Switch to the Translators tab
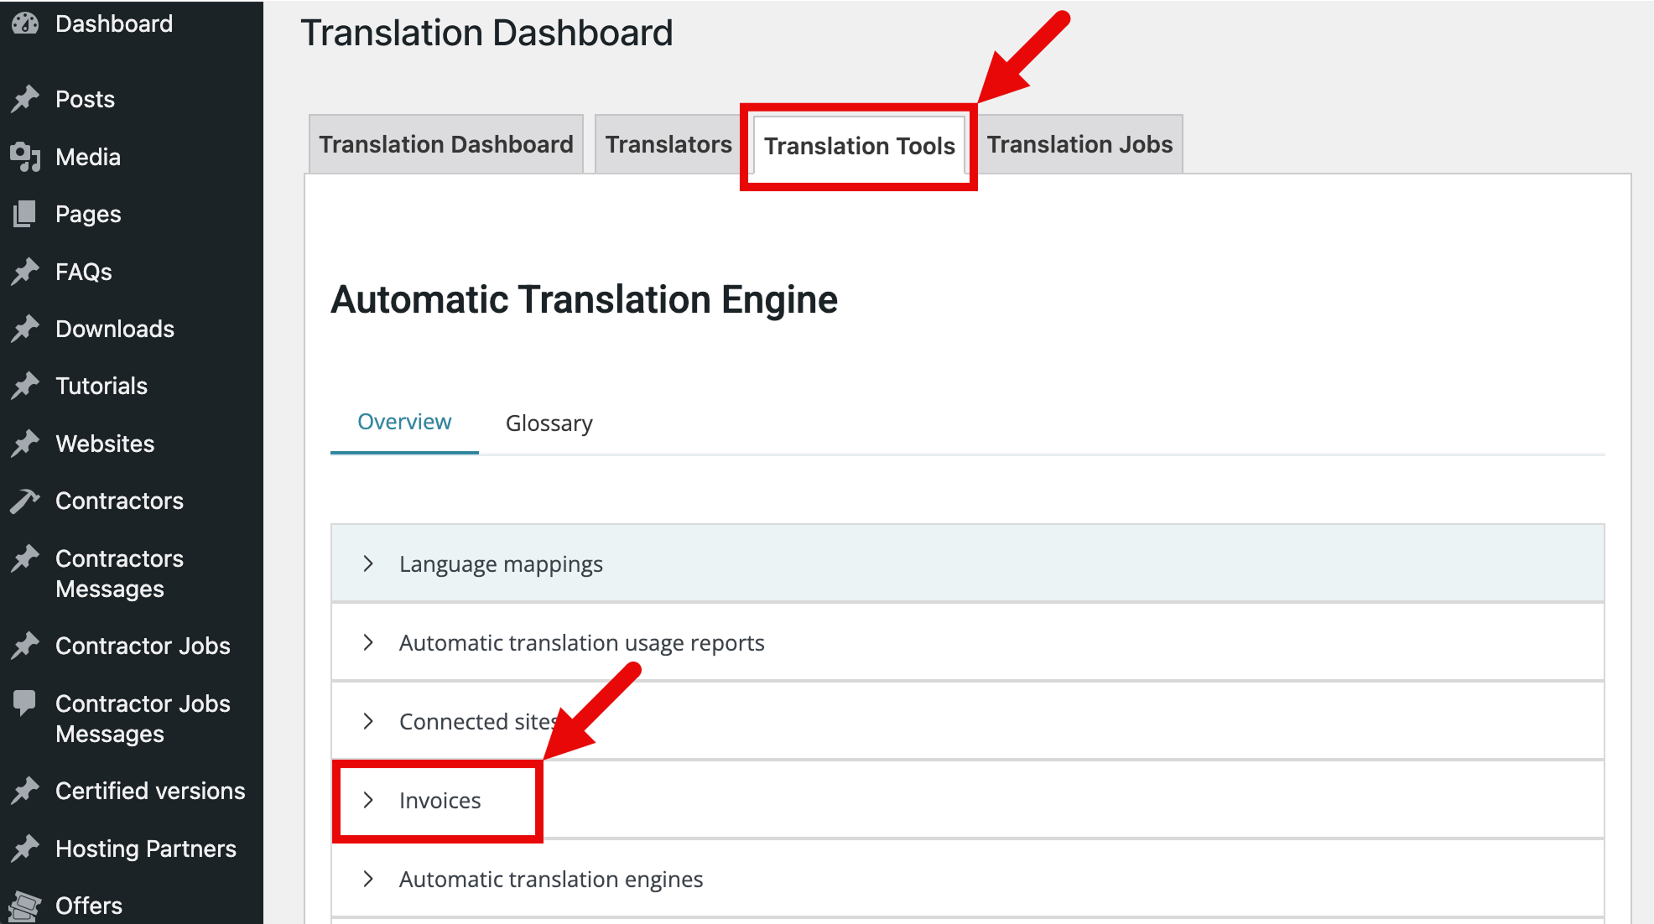 click(x=668, y=144)
